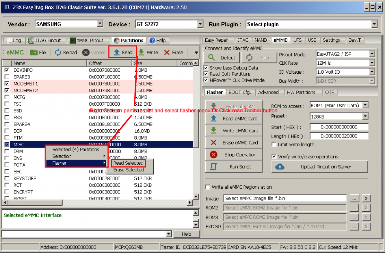Click the Stop Operation button
This screenshot has height=253, width=385.
(x=234, y=155)
